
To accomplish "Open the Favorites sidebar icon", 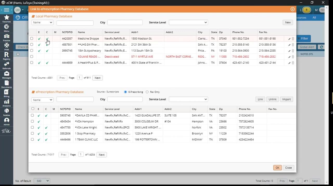I will pos(7,18).
